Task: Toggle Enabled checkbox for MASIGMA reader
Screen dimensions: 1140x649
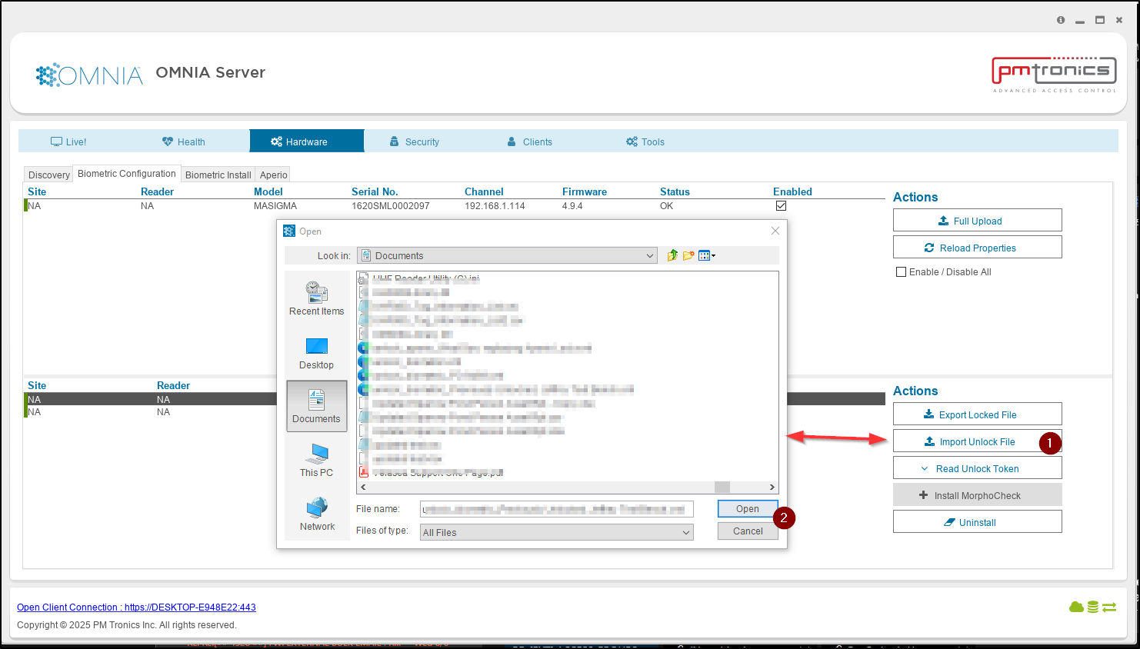Action: click(781, 206)
